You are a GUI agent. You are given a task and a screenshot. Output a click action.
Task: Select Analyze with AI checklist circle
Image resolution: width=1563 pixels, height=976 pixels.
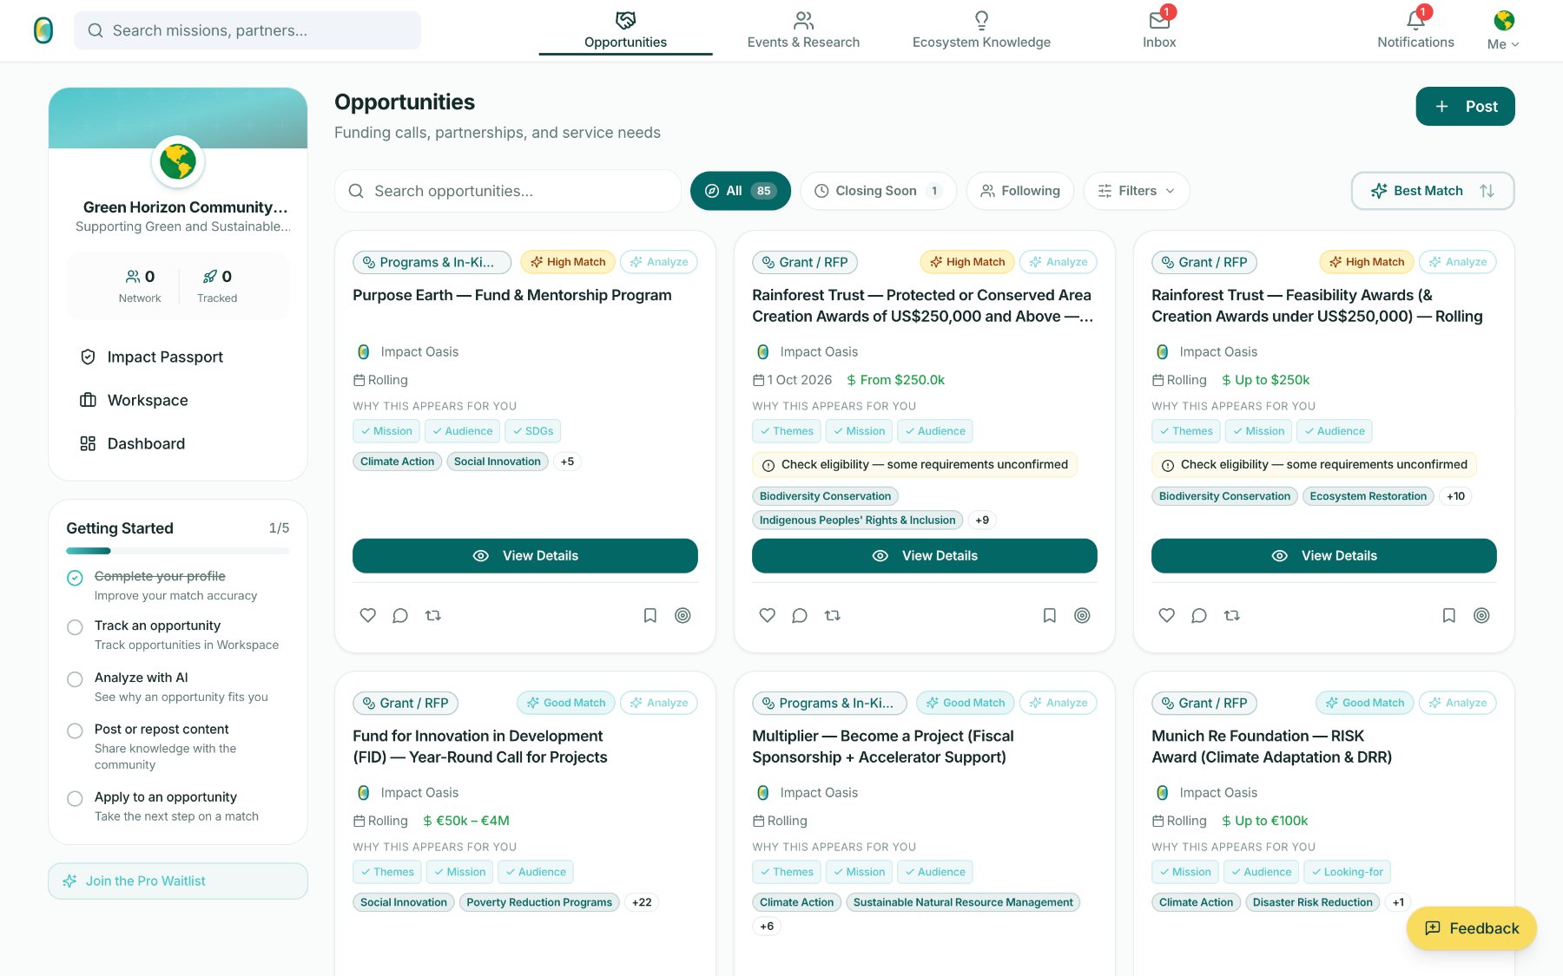click(76, 679)
